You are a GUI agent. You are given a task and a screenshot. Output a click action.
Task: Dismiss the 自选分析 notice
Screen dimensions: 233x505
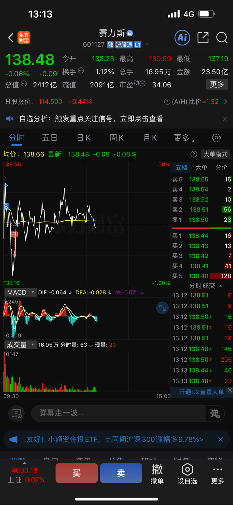pyautogui.click(x=225, y=119)
